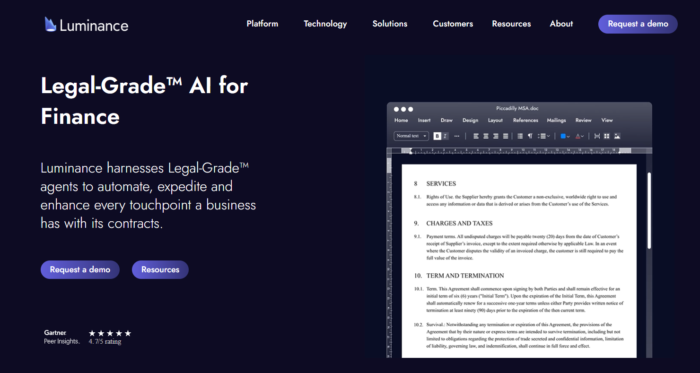This screenshot has height=373, width=700.
Task: Open the Normal text style dropdown
Action: (411, 136)
